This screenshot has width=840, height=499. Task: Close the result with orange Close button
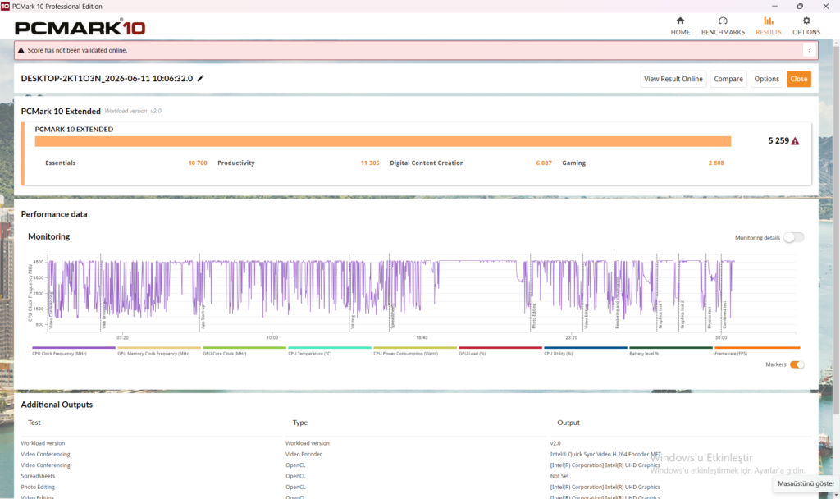(x=799, y=79)
